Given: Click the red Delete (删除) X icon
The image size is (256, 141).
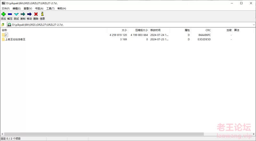Looking at the screenshot, I should (x=36, y=14).
